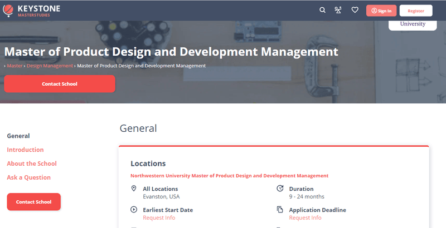Go to the Ask a Question section
446x228 pixels.
pos(29,177)
